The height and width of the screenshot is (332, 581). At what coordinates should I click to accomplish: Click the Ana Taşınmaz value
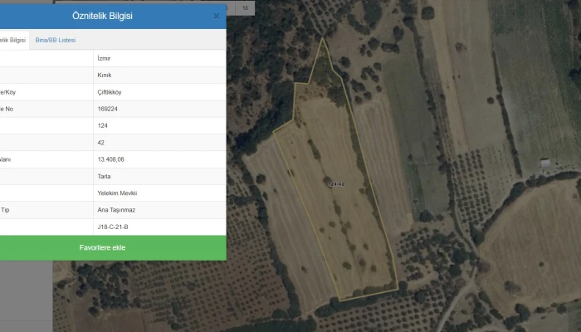(115, 210)
